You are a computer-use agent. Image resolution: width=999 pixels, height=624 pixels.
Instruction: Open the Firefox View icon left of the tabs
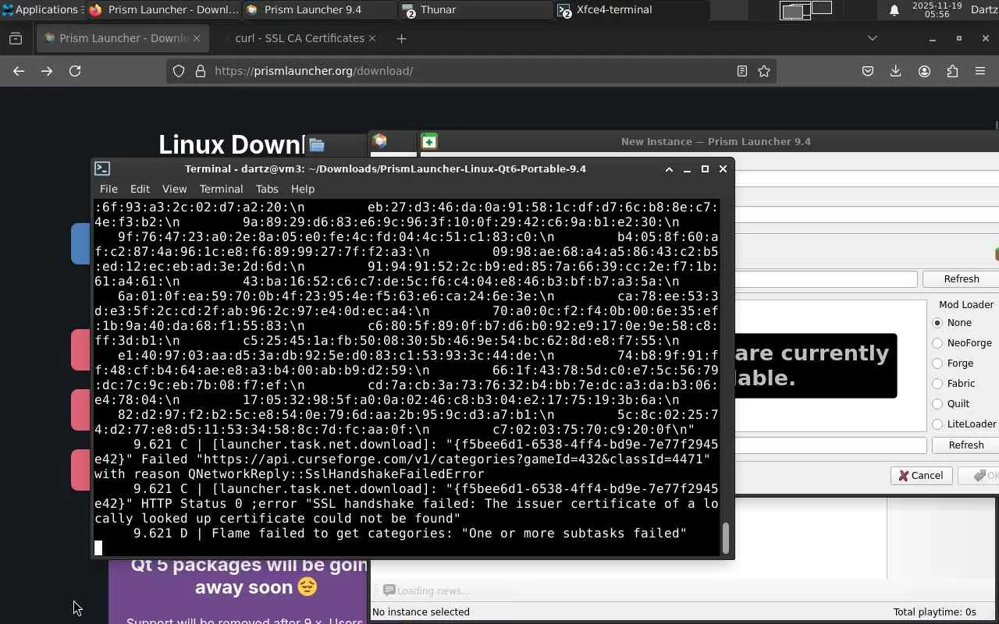point(16,38)
